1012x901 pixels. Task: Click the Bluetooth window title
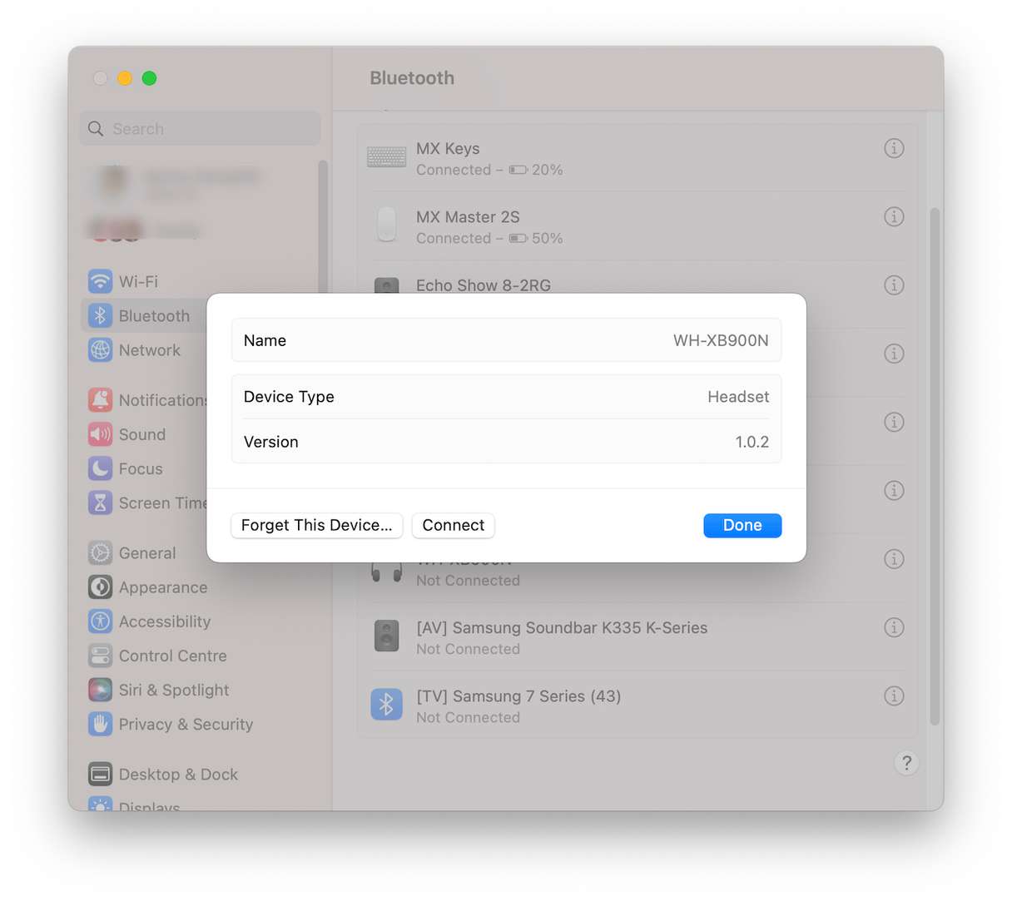pyautogui.click(x=412, y=78)
